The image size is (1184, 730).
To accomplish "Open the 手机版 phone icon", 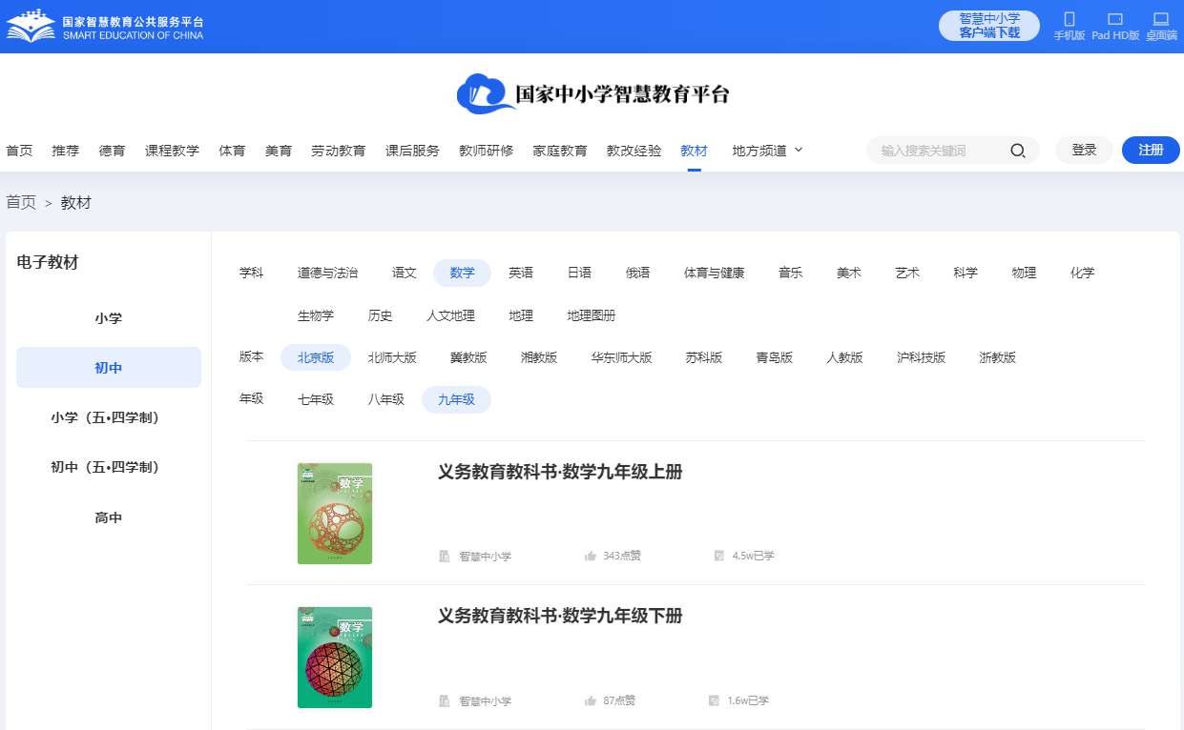I will tap(1070, 19).
